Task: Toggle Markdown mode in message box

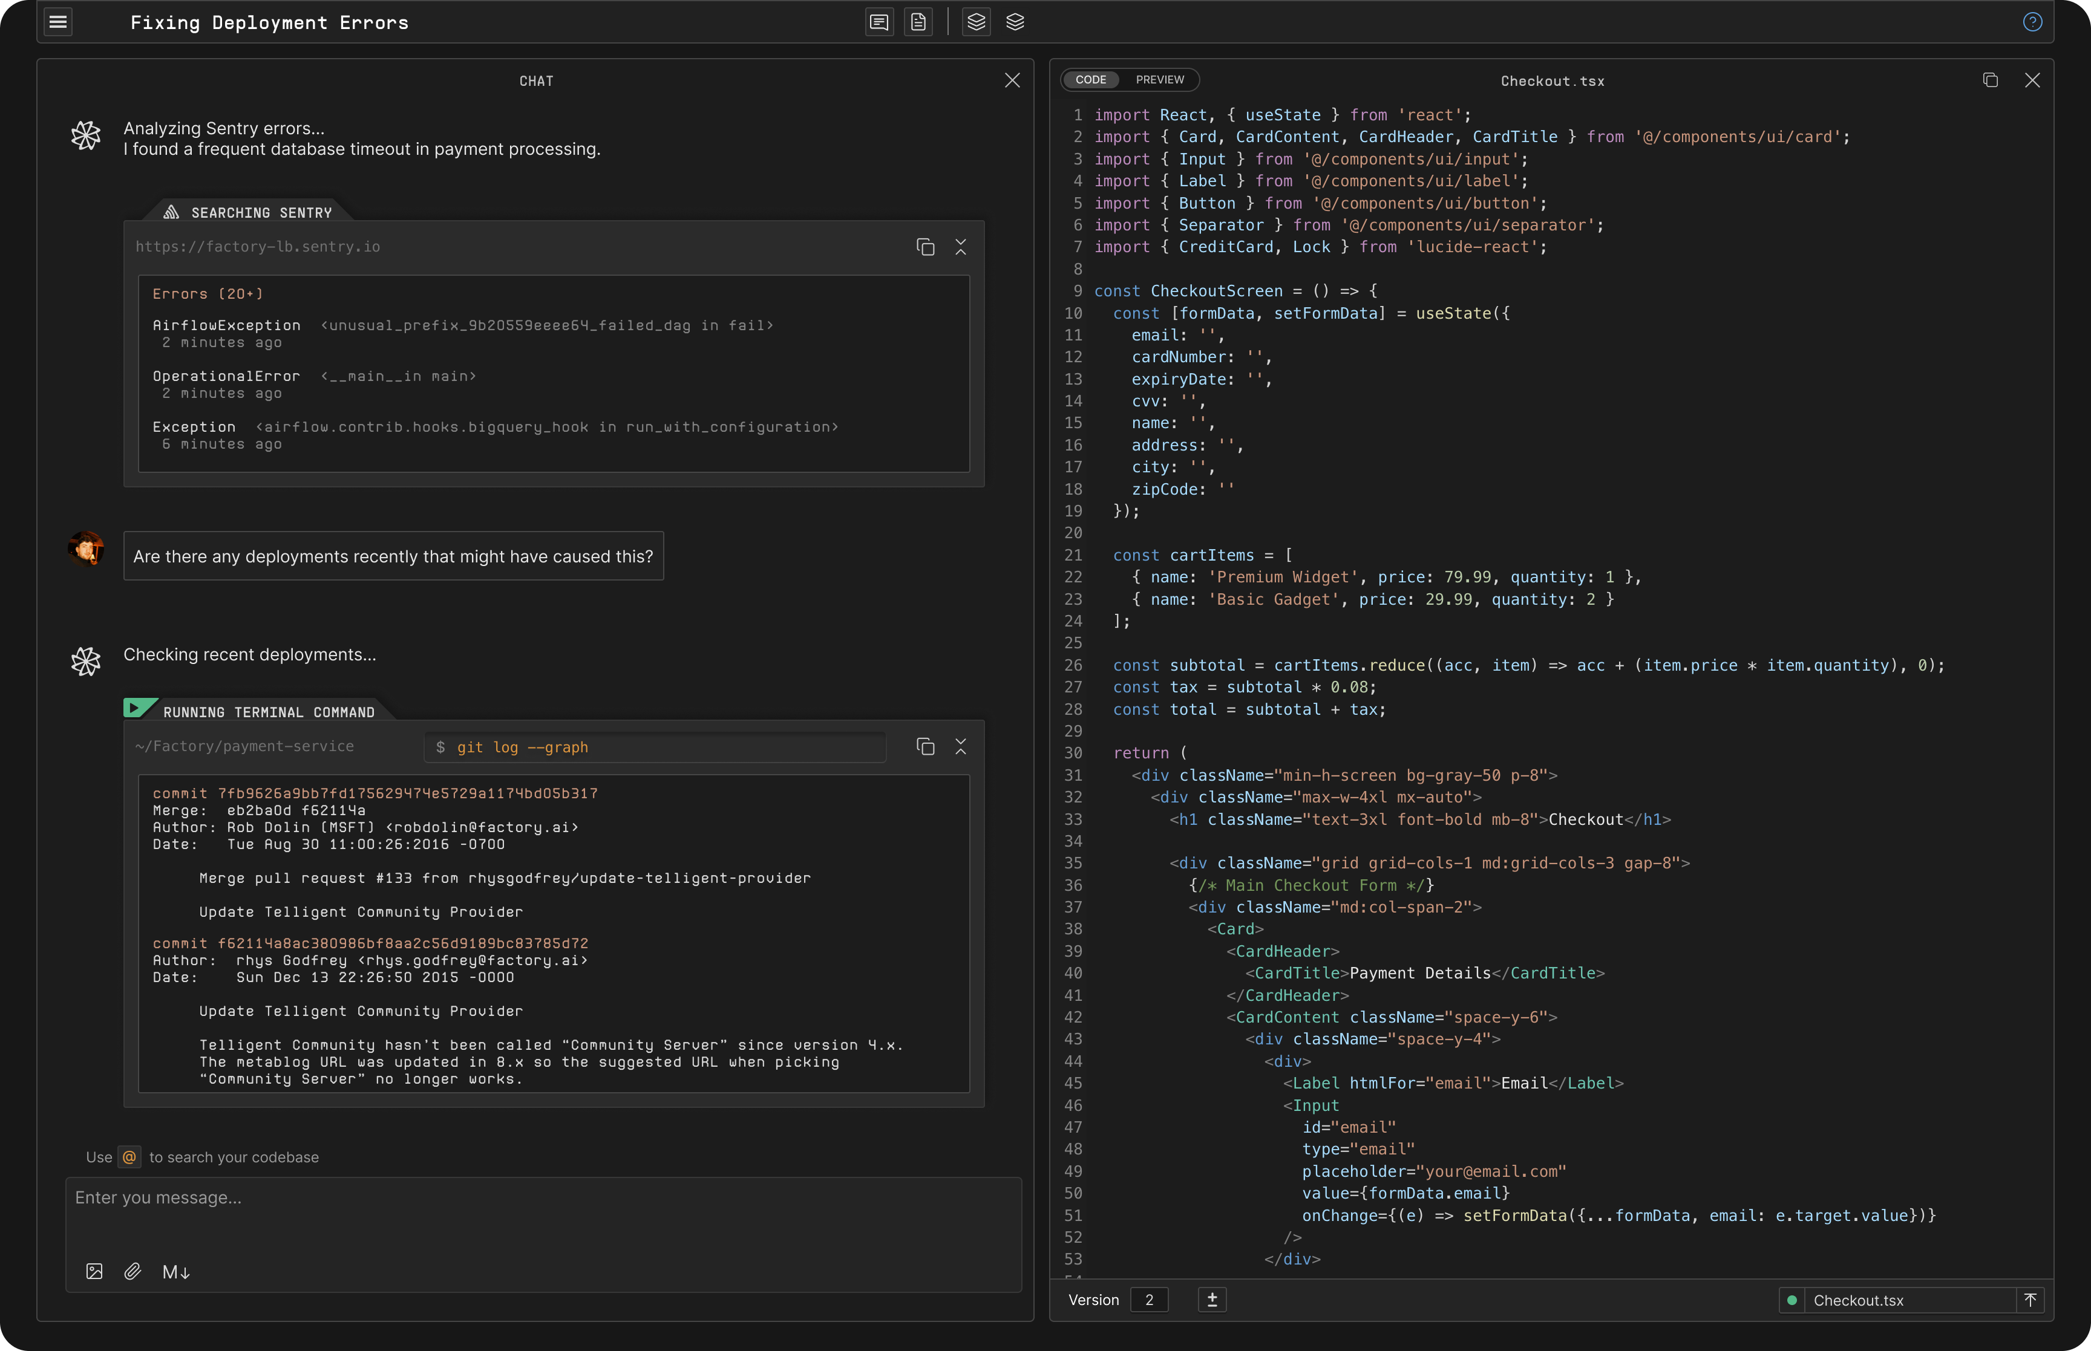Action: 175,1271
